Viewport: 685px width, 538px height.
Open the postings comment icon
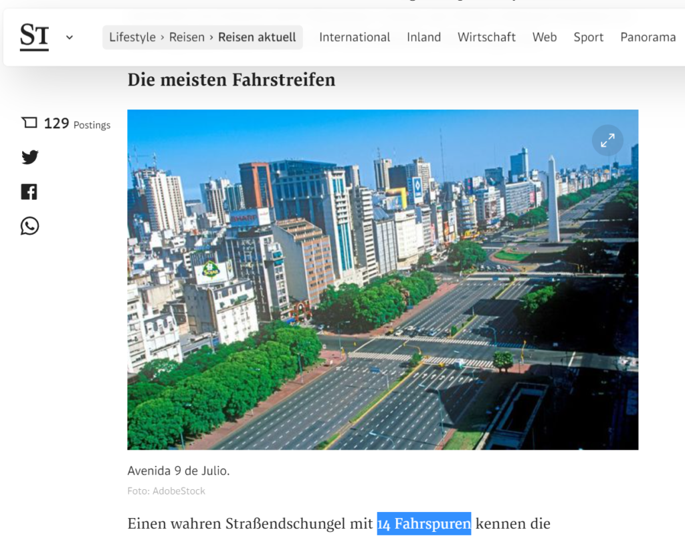(x=29, y=122)
